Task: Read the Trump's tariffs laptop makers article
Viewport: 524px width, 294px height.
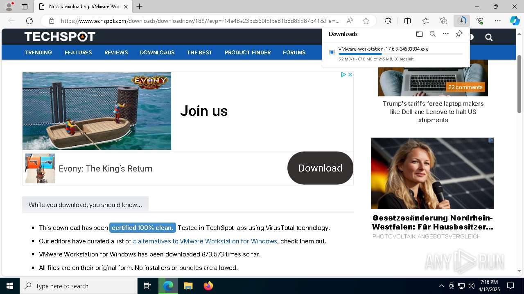Action: pyautogui.click(x=433, y=111)
